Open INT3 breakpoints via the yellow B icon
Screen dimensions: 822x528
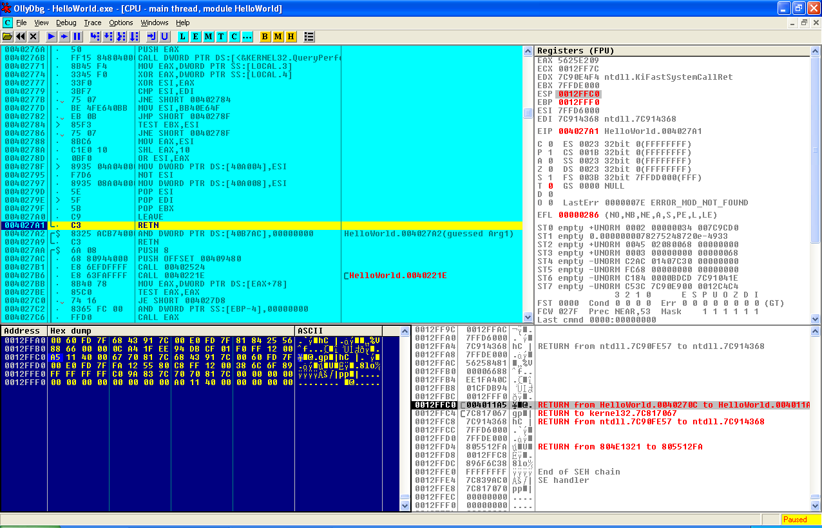265,37
